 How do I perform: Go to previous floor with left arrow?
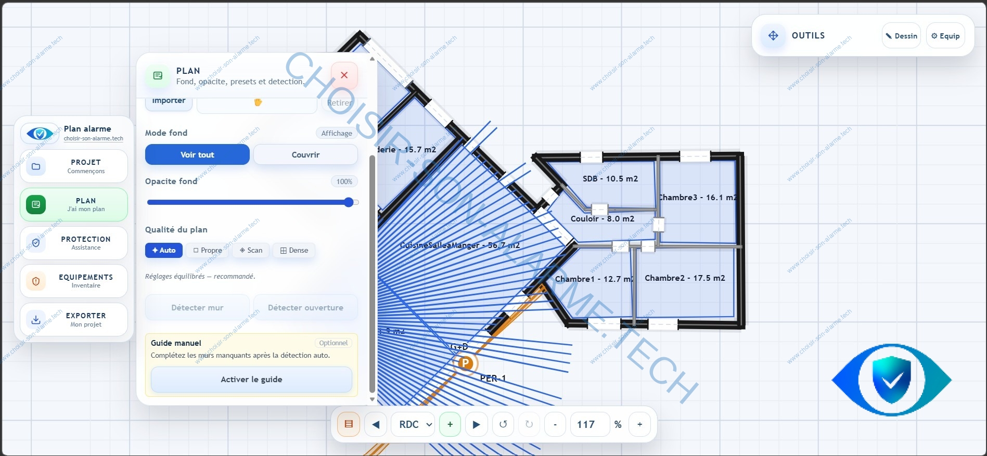376,424
